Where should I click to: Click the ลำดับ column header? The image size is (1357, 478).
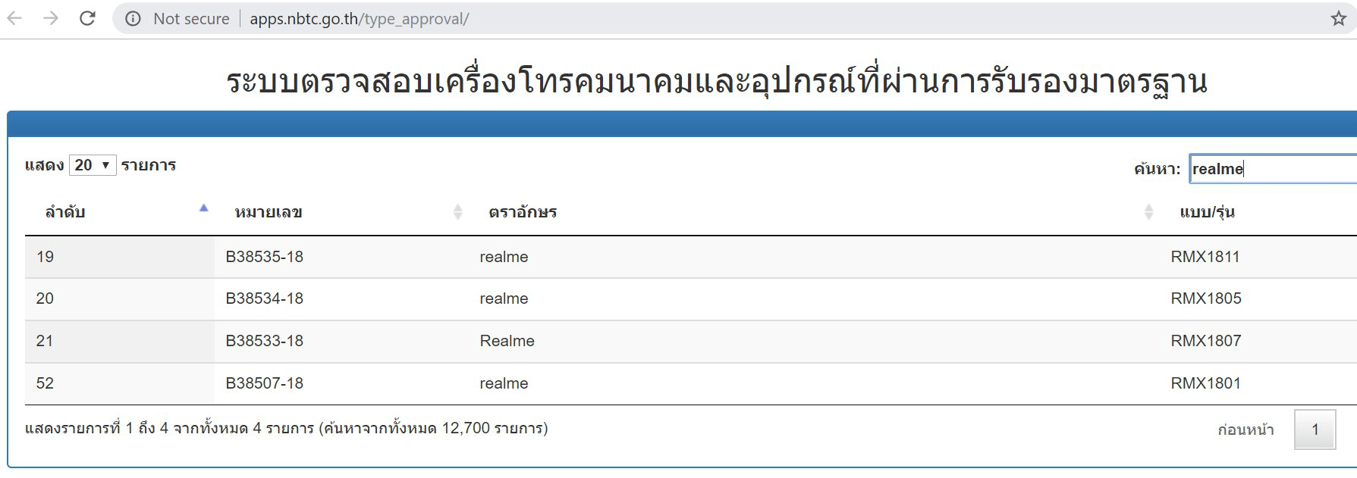(65, 212)
